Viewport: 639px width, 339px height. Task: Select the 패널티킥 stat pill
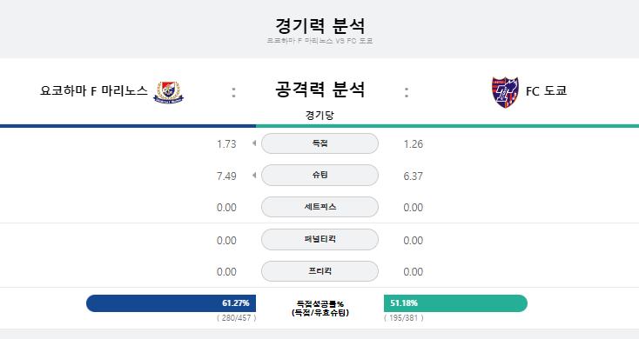(319, 239)
